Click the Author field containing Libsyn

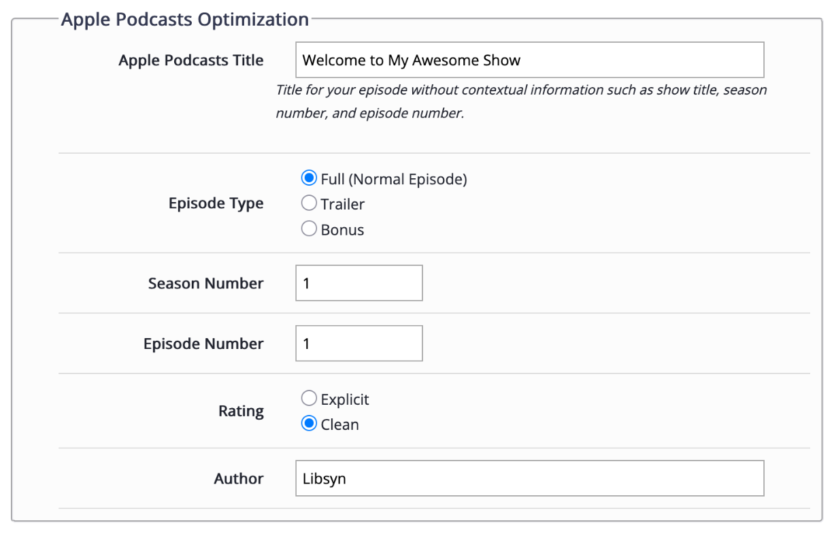529,478
